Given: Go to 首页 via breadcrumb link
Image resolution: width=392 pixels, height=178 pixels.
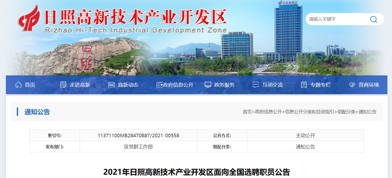Looking at the screenshot, I should pyautogui.click(x=247, y=112).
